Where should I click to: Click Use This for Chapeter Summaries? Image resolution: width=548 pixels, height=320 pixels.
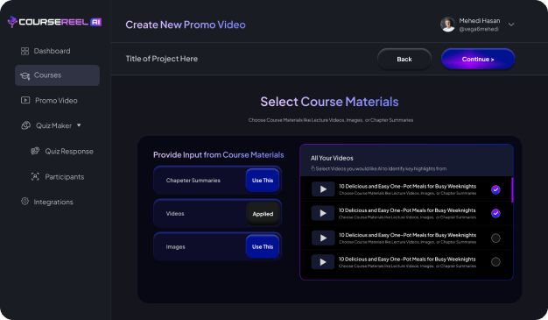263,181
